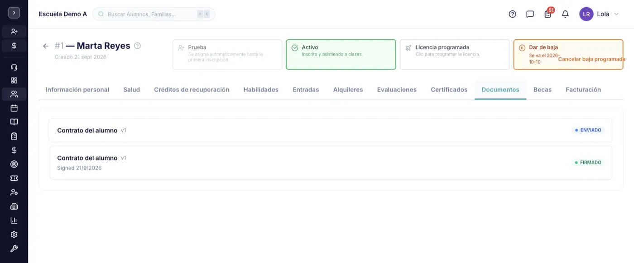
Task: Click the checkmark icon in Activo card
Action: point(295,47)
